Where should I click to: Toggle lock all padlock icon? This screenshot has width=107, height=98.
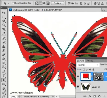tap(93, 70)
